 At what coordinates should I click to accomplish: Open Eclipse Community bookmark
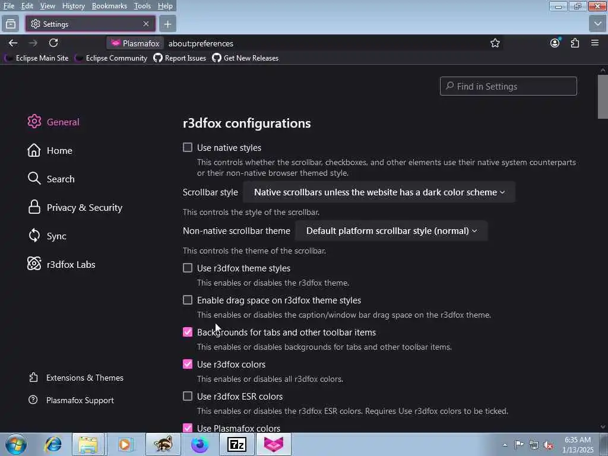(111, 58)
